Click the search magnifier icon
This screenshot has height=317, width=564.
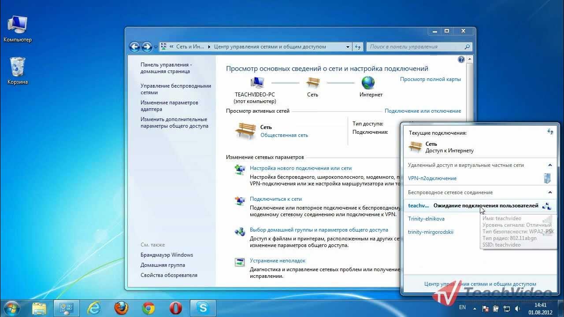pos(468,47)
